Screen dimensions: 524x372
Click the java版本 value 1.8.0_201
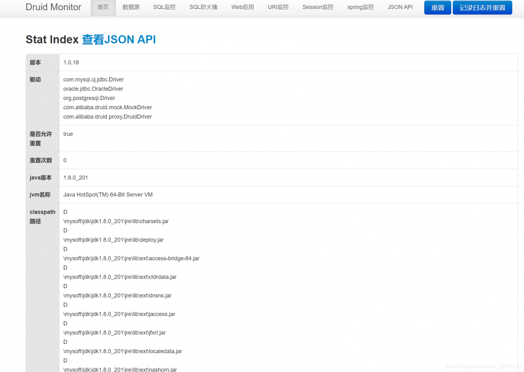click(76, 178)
